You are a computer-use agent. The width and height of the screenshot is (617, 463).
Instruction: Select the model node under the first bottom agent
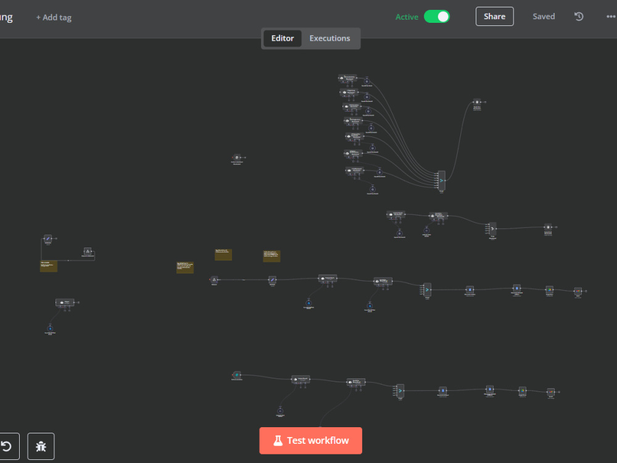pos(280,411)
